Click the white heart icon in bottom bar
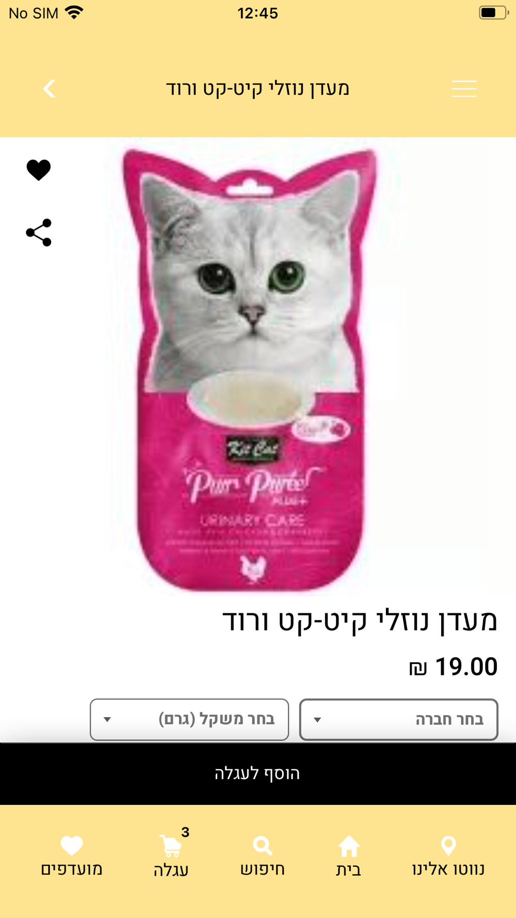 72,846
